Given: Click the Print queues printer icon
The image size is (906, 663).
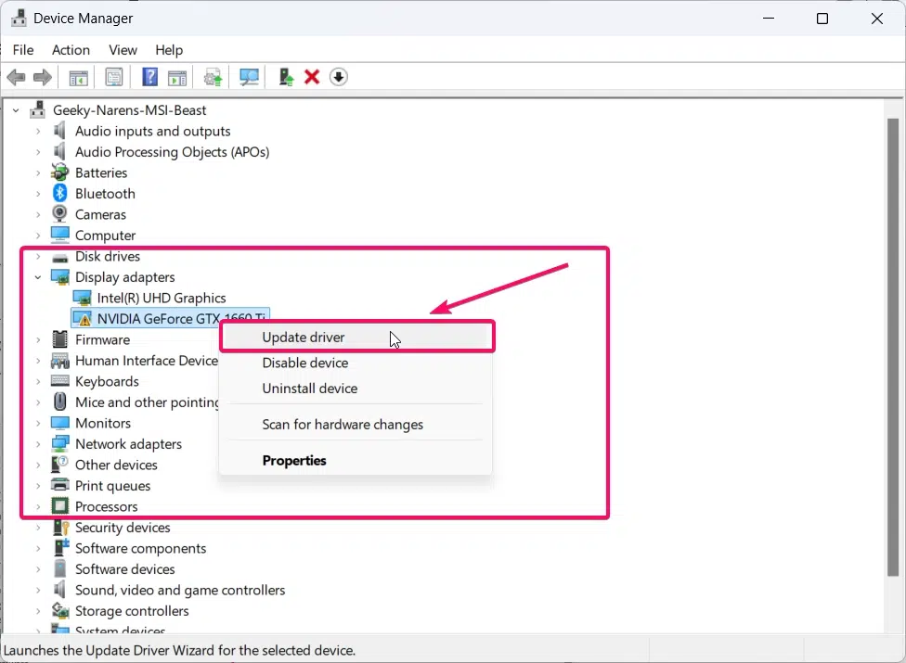Looking at the screenshot, I should (x=60, y=485).
